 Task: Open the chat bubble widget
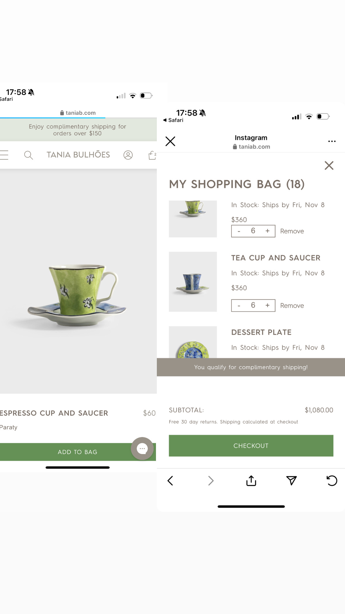click(x=142, y=448)
